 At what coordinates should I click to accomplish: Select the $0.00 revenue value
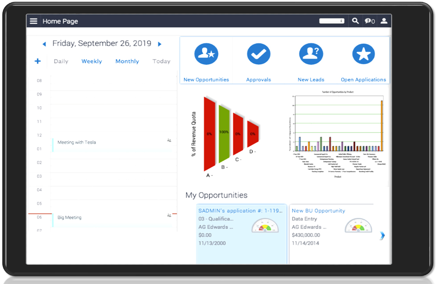[205, 235]
